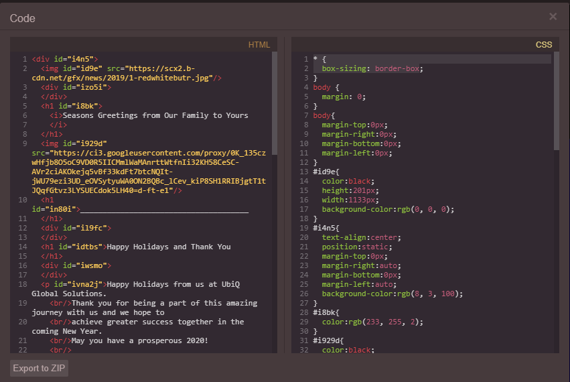Click the CSS '#i8bk{' selector line

tap(326, 312)
